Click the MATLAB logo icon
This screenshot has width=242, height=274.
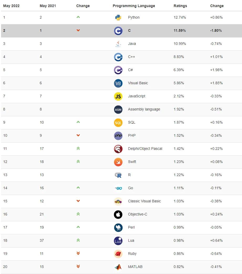pos(118,267)
